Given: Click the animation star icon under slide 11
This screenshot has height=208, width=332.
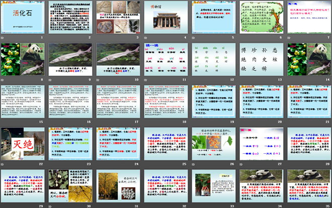Looking at the screenshot, I should coord(145,80).
